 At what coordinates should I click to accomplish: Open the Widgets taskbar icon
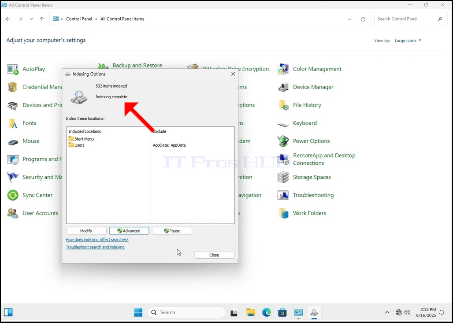point(8,312)
